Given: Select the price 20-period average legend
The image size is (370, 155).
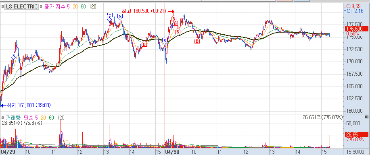Looking at the screenshot, I should (75, 6).
